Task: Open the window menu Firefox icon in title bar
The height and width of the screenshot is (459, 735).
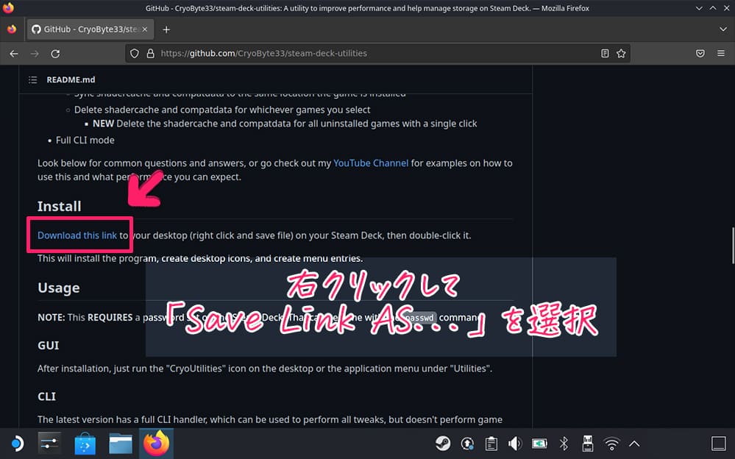Action: 8,8
